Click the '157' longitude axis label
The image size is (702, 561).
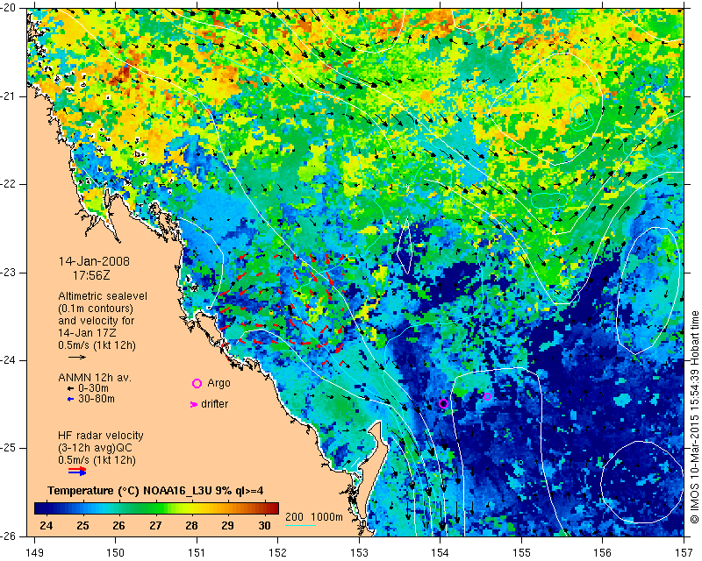[x=684, y=553]
